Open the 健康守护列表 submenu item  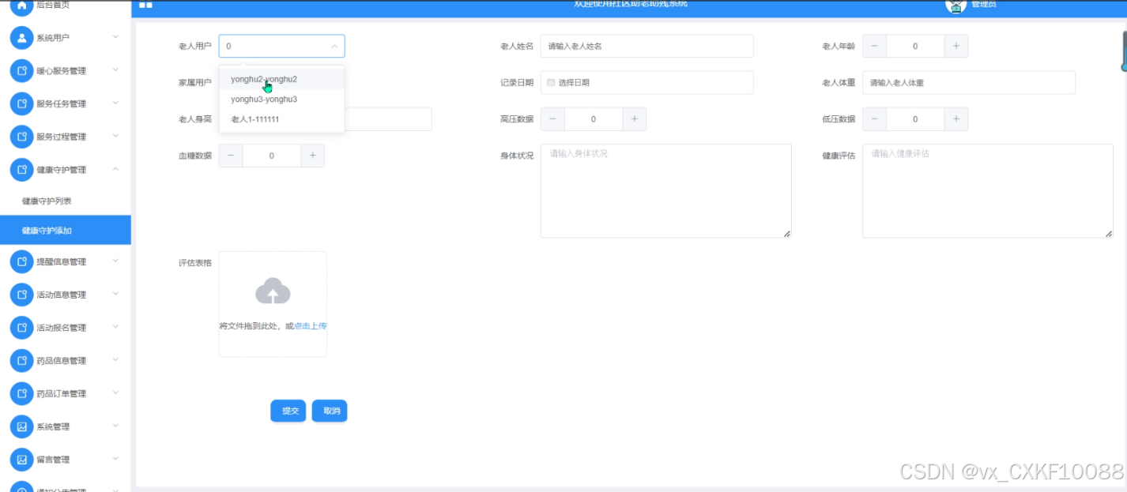point(66,201)
